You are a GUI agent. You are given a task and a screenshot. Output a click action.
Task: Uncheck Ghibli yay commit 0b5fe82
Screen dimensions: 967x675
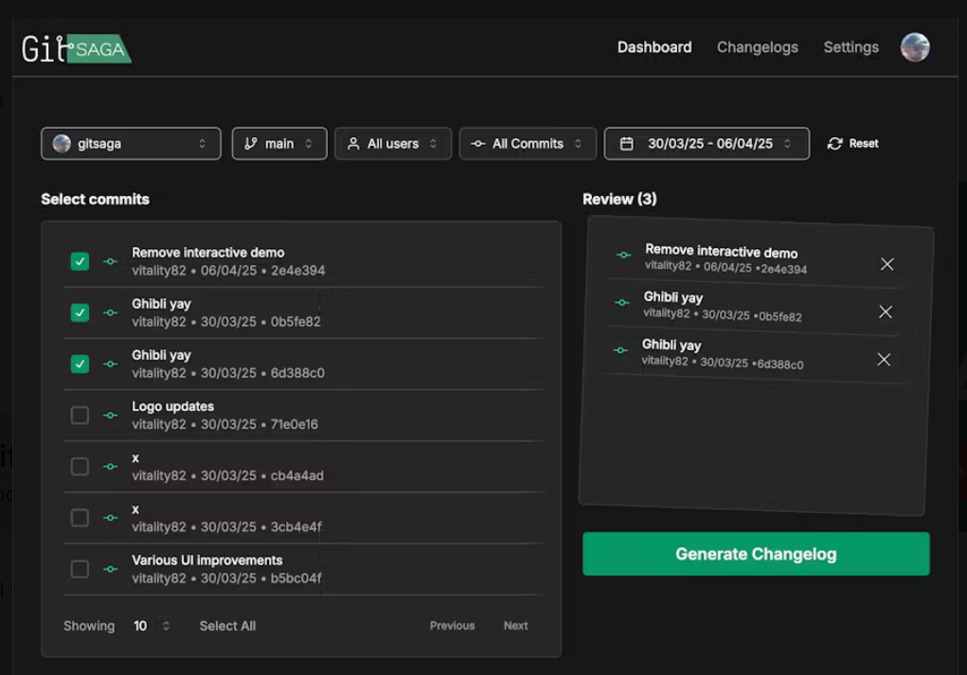[x=80, y=312]
